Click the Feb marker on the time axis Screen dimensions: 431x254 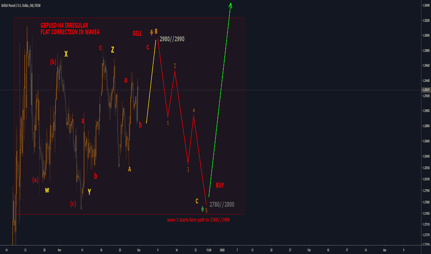click(308, 250)
